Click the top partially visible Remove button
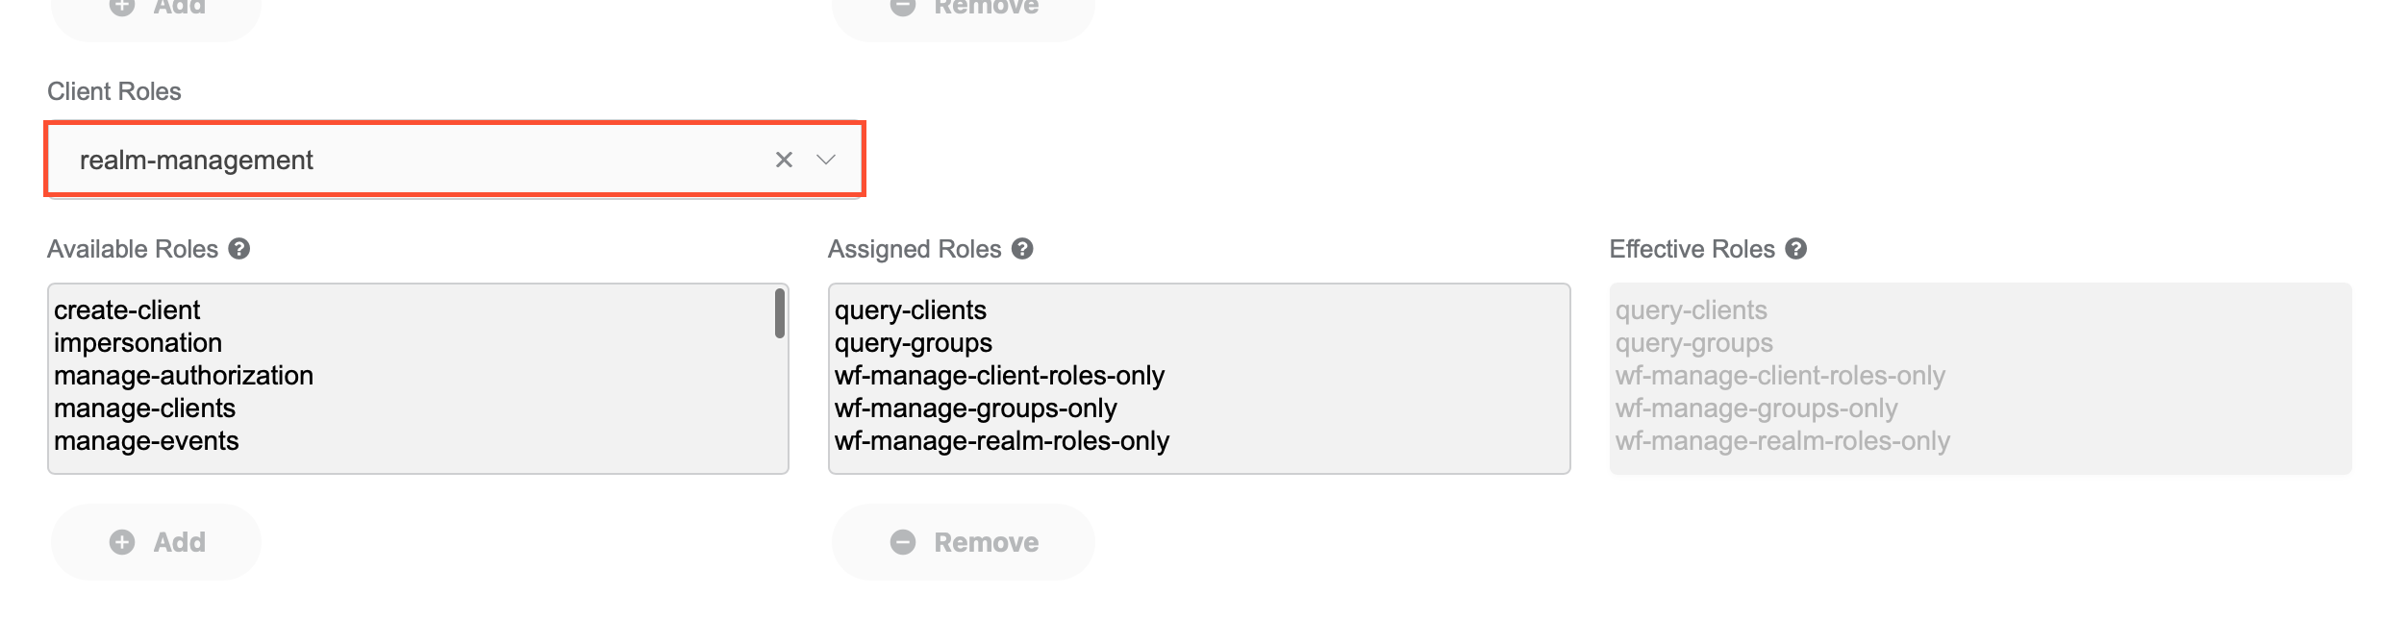2382x644 pixels. 964,13
